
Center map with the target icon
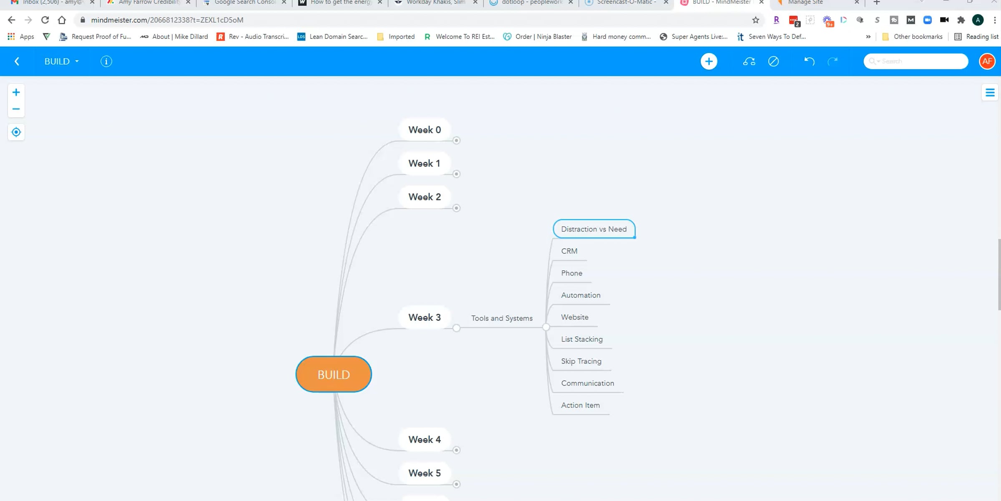(x=16, y=132)
